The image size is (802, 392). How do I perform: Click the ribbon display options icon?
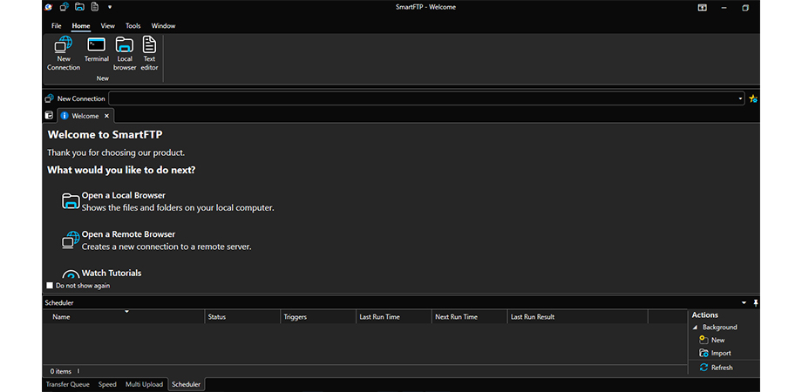click(x=703, y=8)
